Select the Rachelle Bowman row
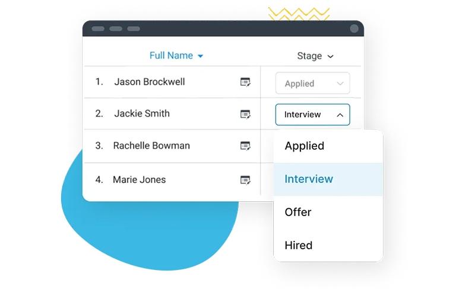The width and height of the screenshot is (475, 296). 172,146
